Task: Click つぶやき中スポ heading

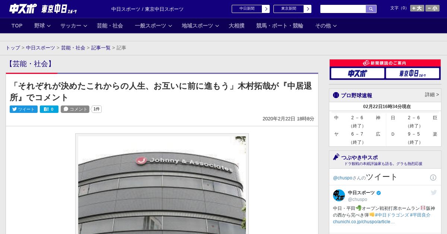Action: point(359,157)
